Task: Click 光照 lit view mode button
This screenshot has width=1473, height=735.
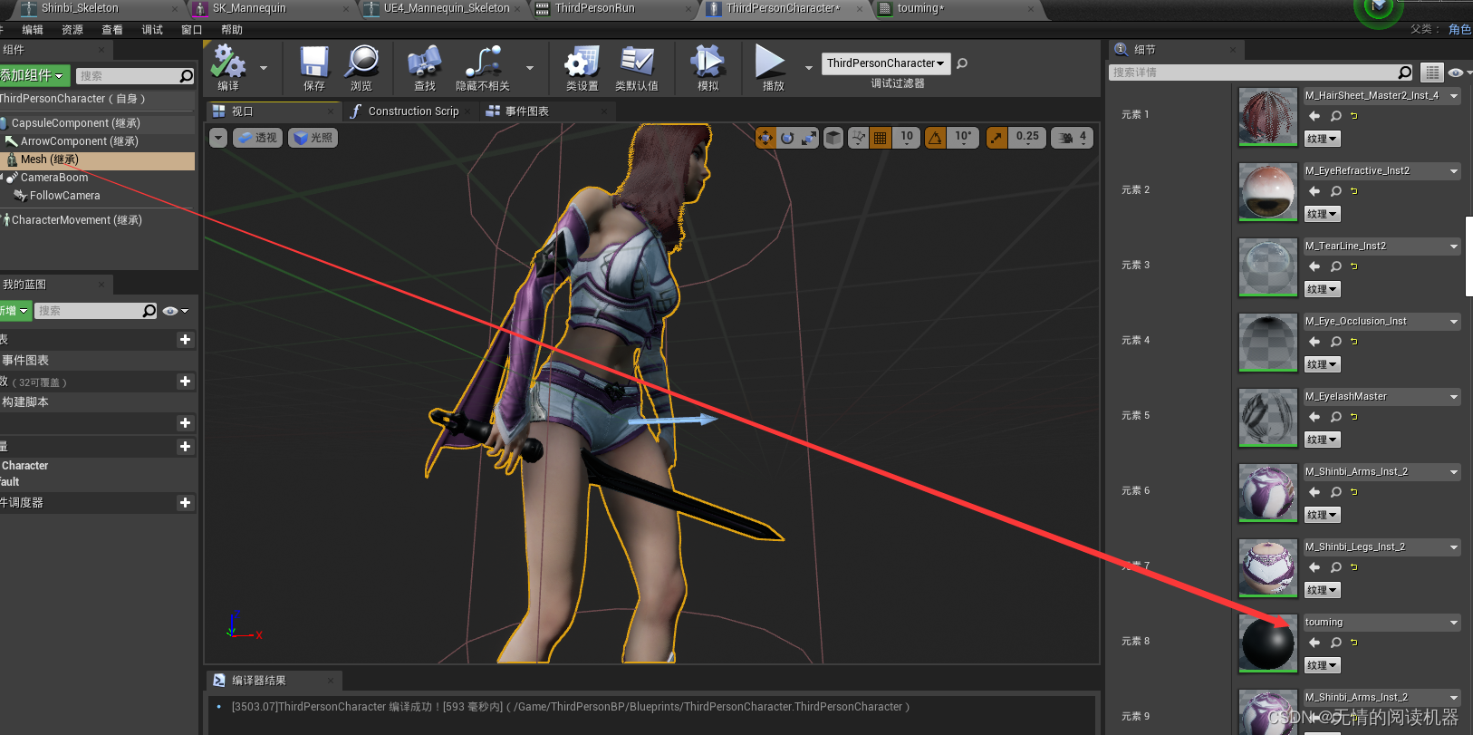Action: point(313,138)
